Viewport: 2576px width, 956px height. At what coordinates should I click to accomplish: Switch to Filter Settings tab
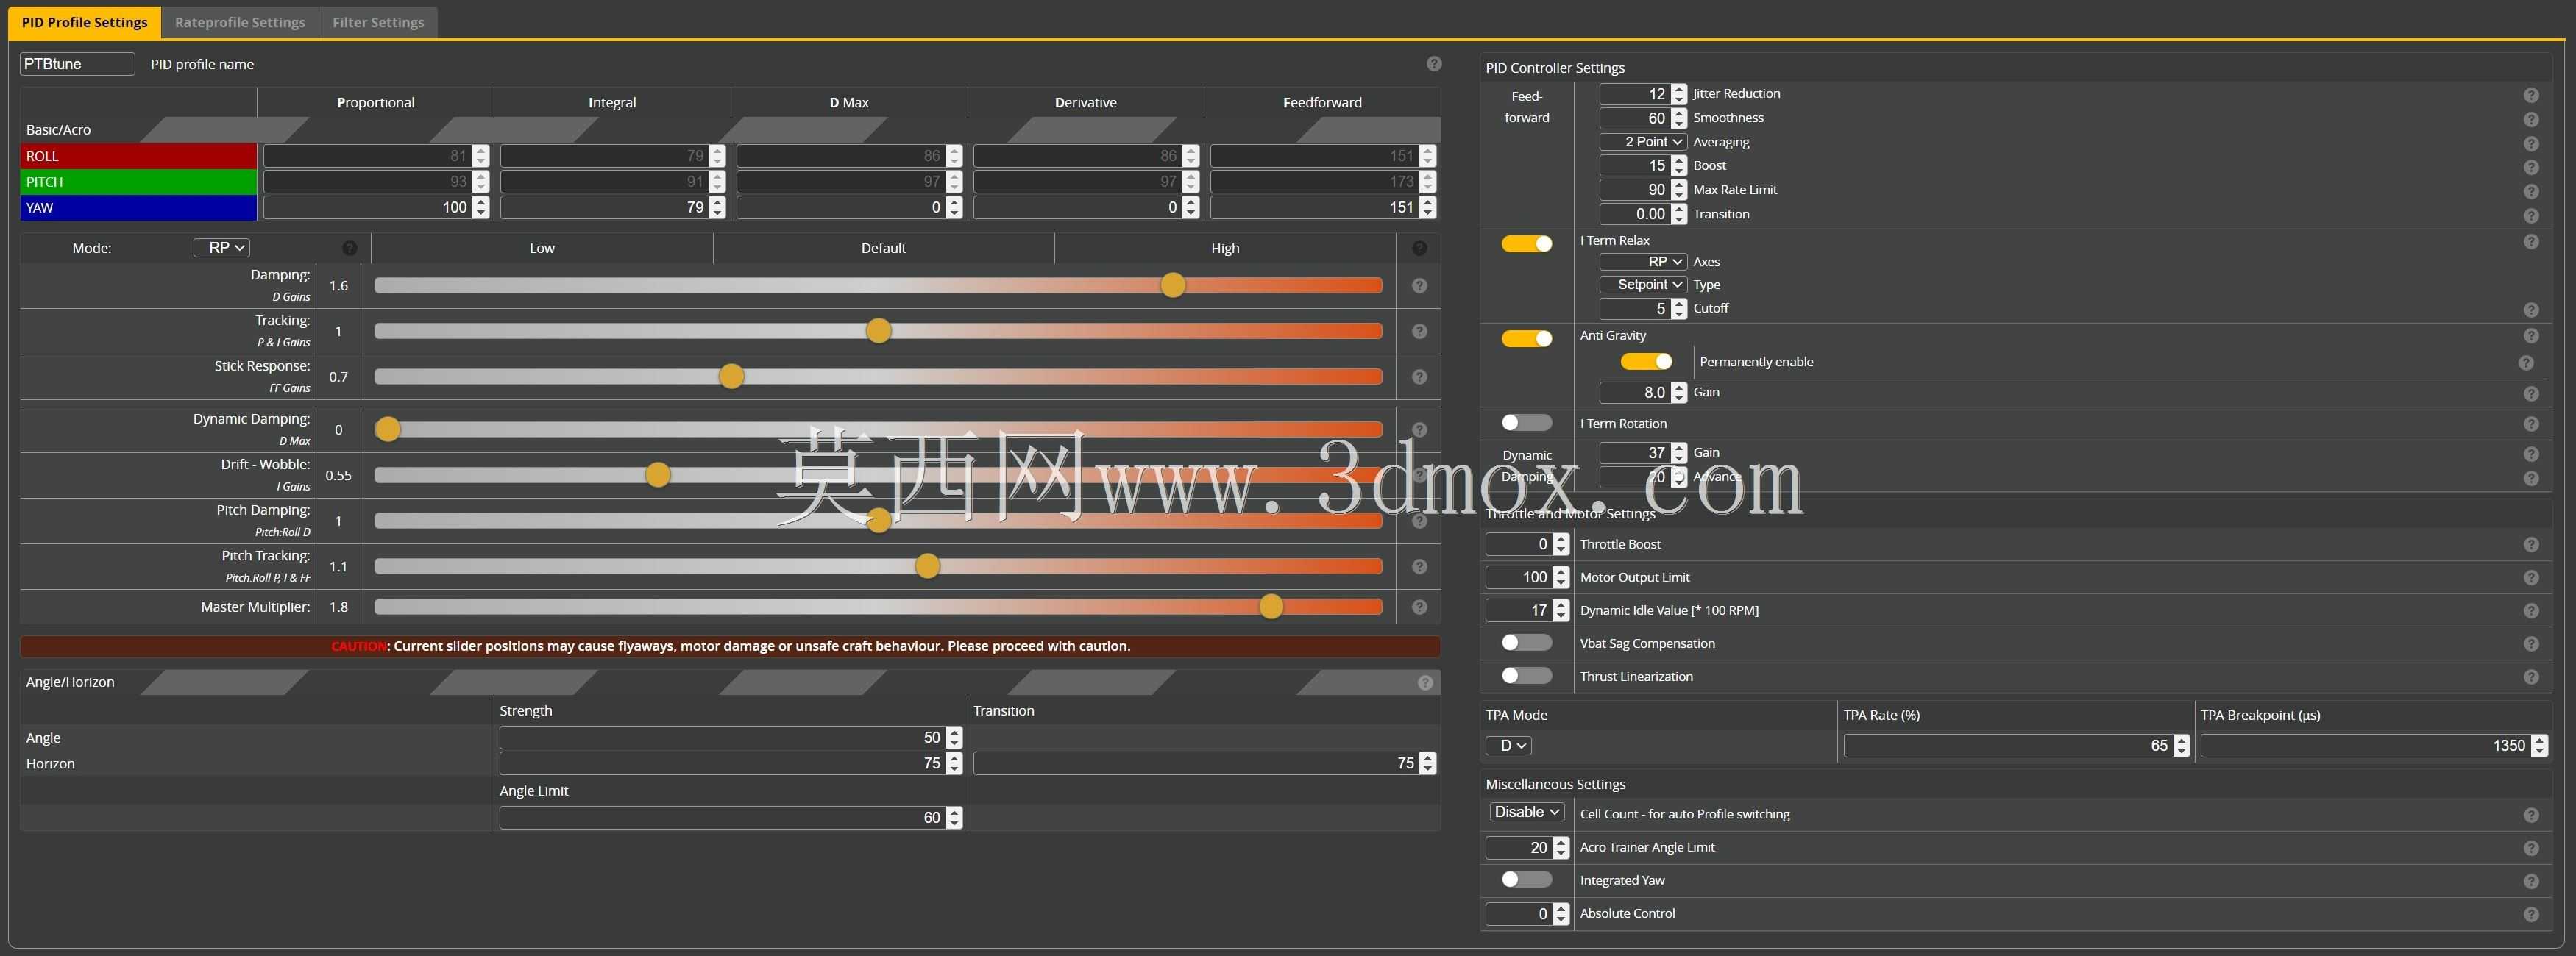(x=378, y=22)
